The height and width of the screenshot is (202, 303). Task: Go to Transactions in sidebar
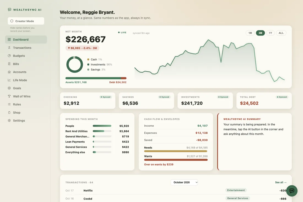[26, 48]
